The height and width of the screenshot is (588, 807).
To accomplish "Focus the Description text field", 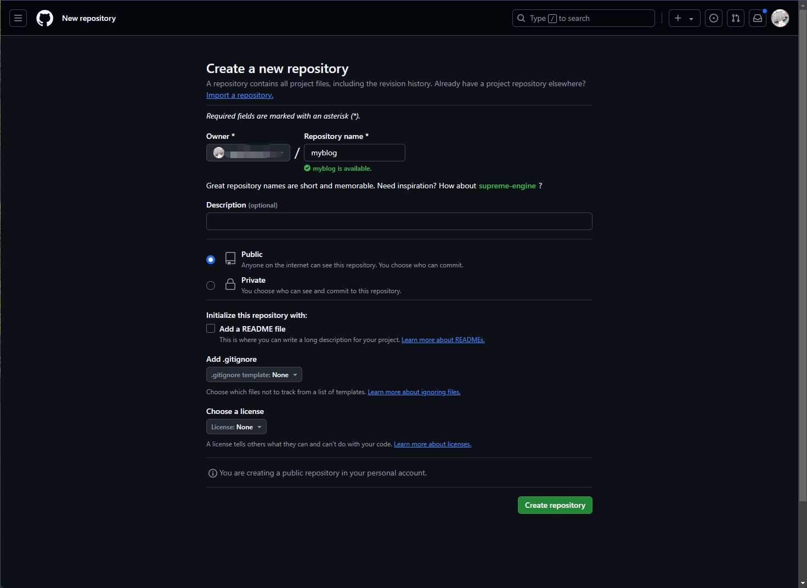I will click(x=399, y=221).
